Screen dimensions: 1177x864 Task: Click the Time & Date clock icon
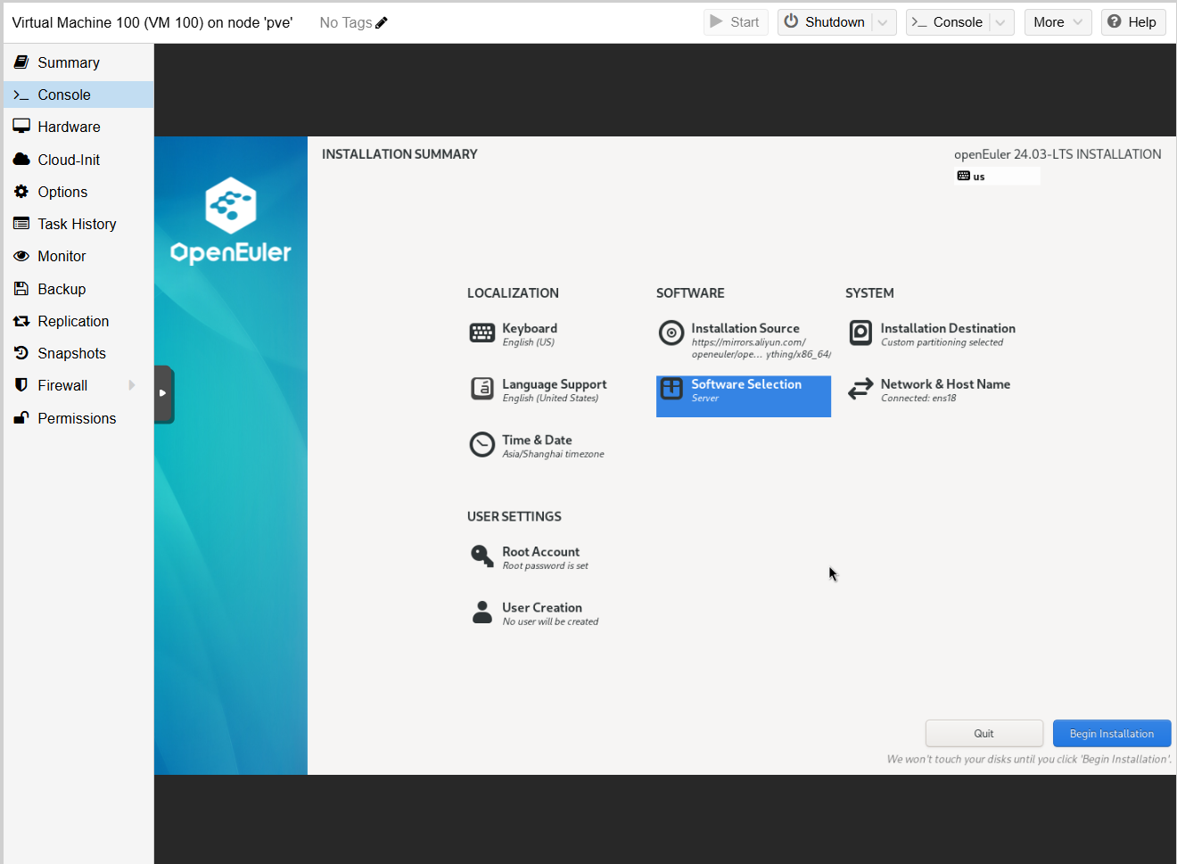[482, 445]
